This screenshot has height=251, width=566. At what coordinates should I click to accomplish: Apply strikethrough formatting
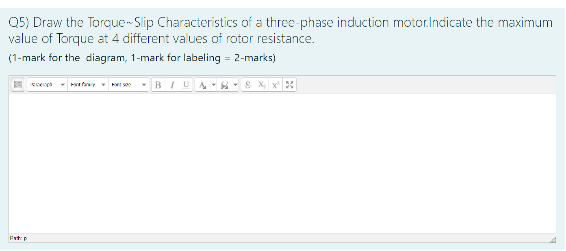tap(248, 84)
